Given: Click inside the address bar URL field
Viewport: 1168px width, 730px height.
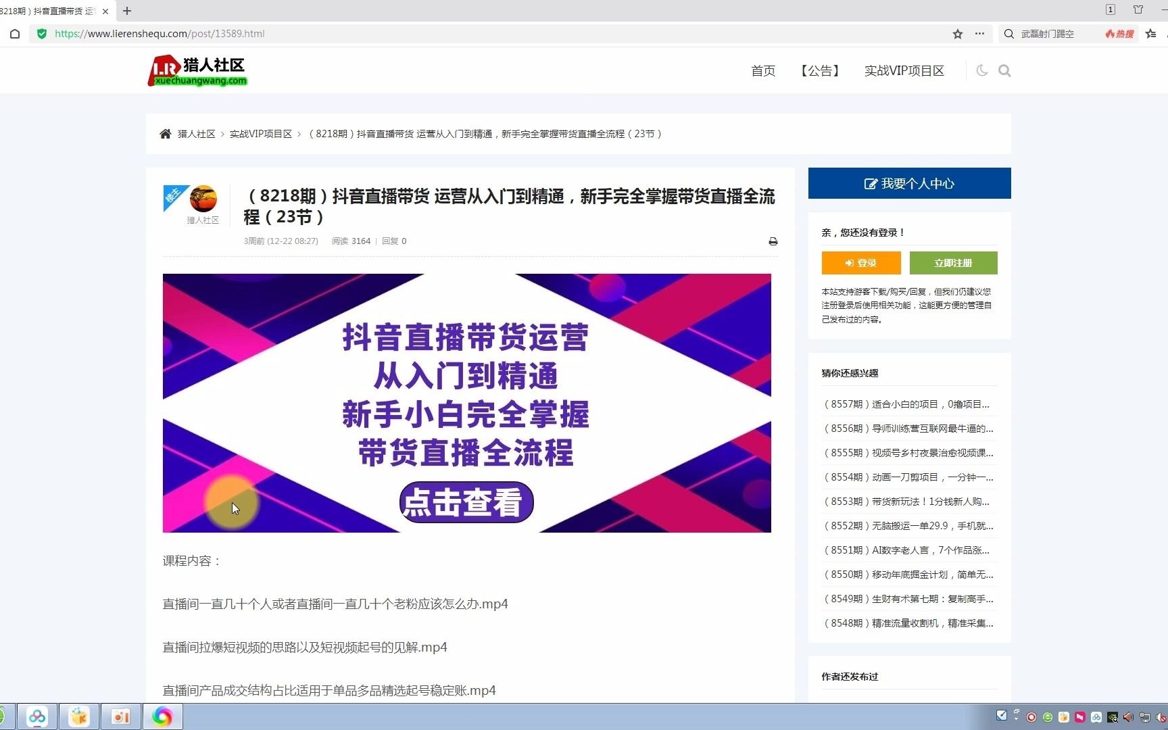Looking at the screenshot, I should [160, 34].
